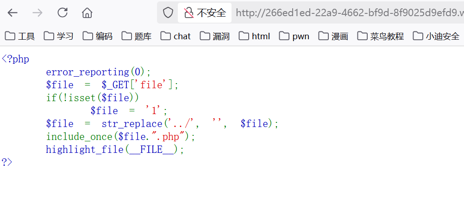Open the 漫画 bookmark folder
This screenshot has width=464, height=212.
point(333,36)
